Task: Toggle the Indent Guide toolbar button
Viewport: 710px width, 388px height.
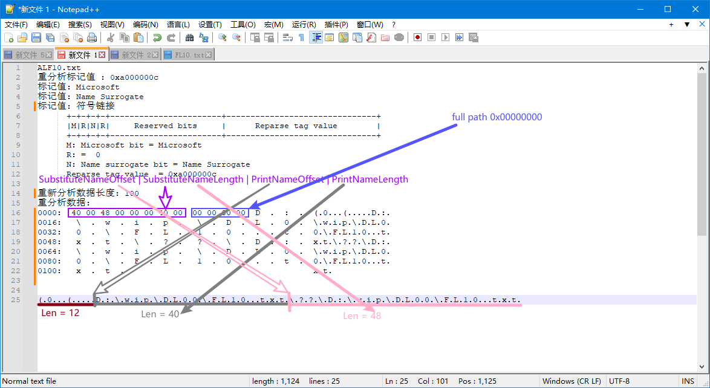Action: pyautogui.click(x=316, y=37)
